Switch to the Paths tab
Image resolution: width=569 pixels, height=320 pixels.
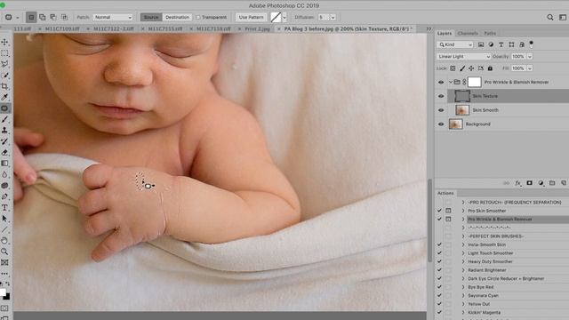coord(490,34)
